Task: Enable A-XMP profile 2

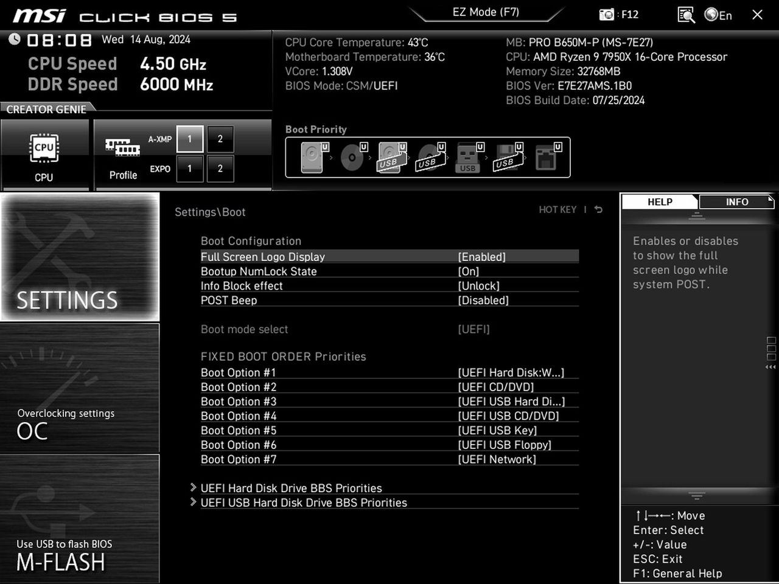Action: pyautogui.click(x=220, y=139)
